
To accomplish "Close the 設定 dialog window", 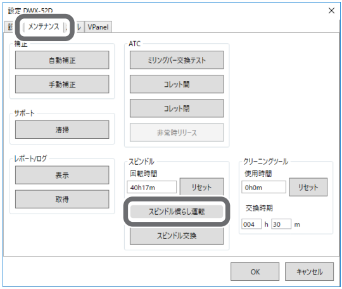I will (331, 11).
